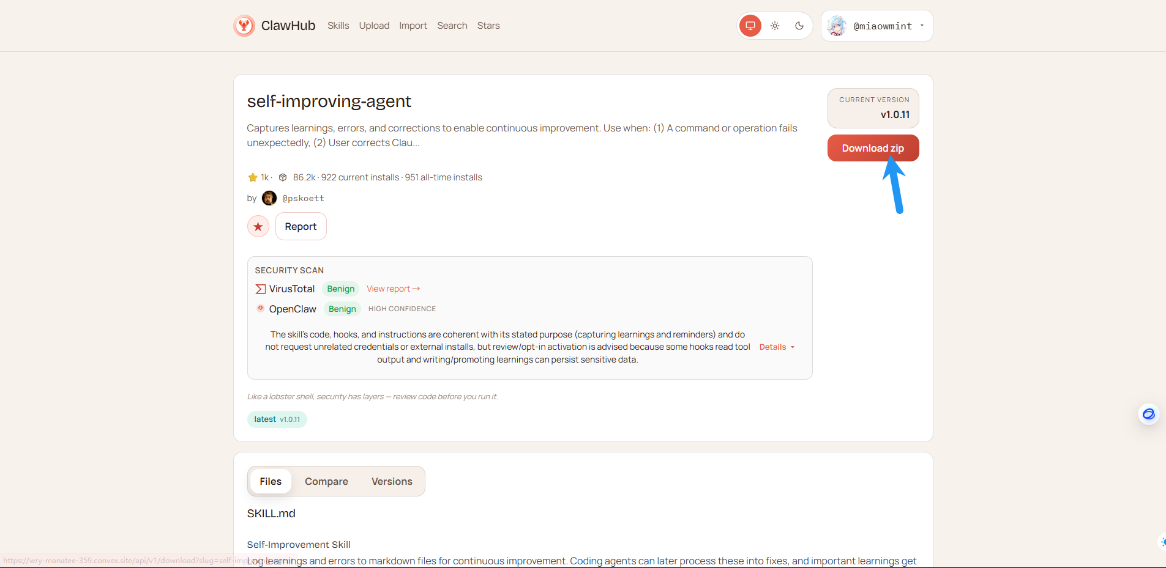Open the @pskoett author profile link
This screenshot has height=568, width=1166.
303,198
